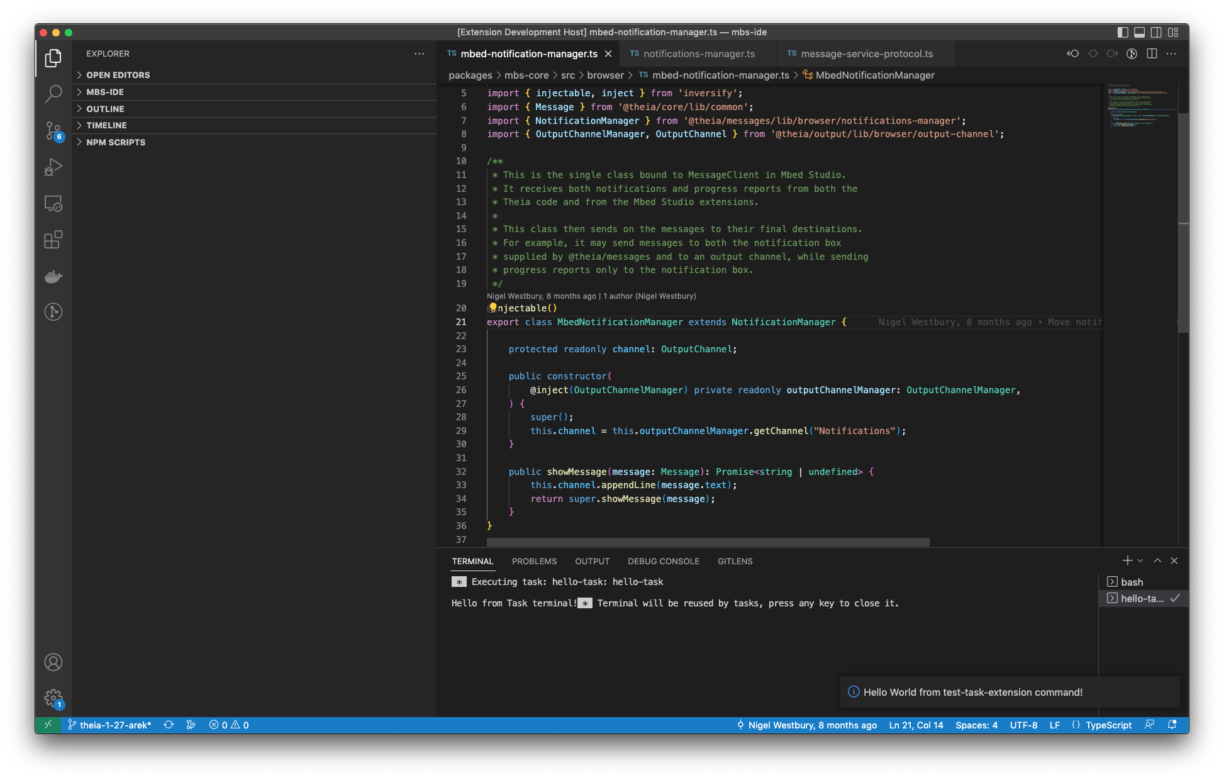The image size is (1224, 780).
Task: Click the theia-1-27-arek branch in status bar
Action: pyautogui.click(x=113, y=725)
